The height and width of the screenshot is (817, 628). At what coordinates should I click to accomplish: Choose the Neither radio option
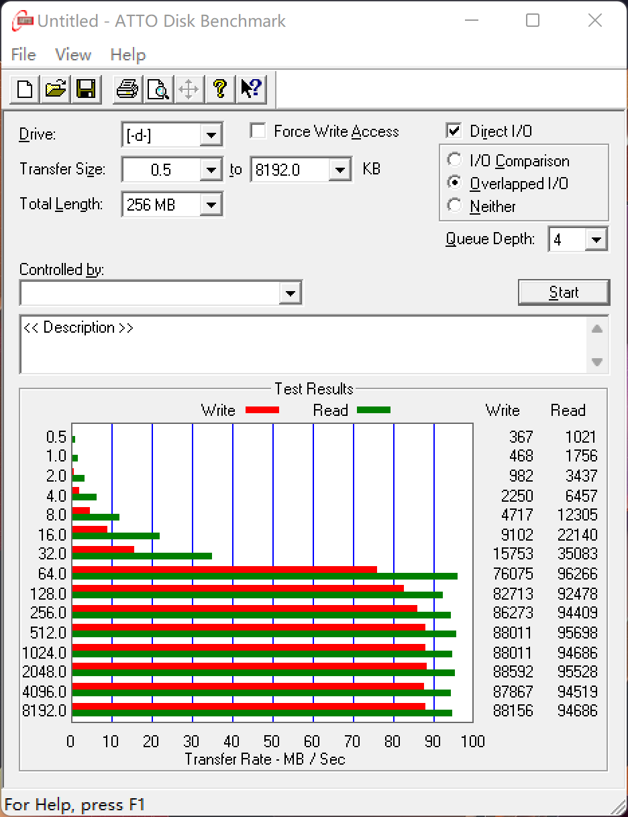tap(455, 206)
